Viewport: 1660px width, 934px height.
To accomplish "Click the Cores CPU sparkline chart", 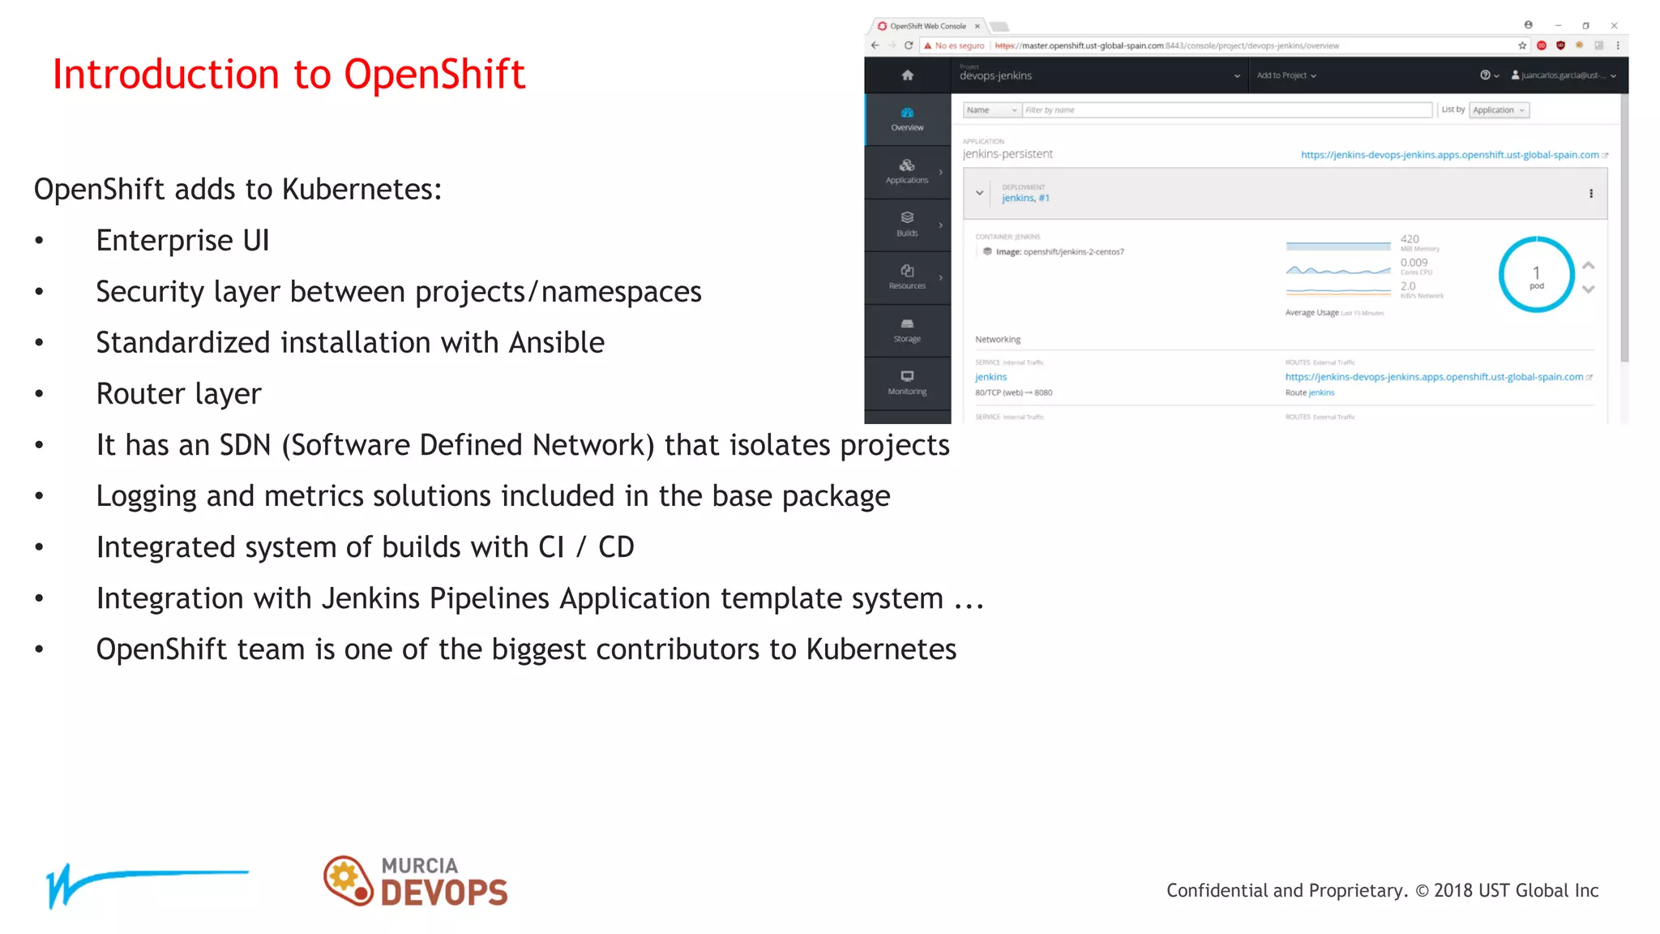I will [x=1338, y=270].
